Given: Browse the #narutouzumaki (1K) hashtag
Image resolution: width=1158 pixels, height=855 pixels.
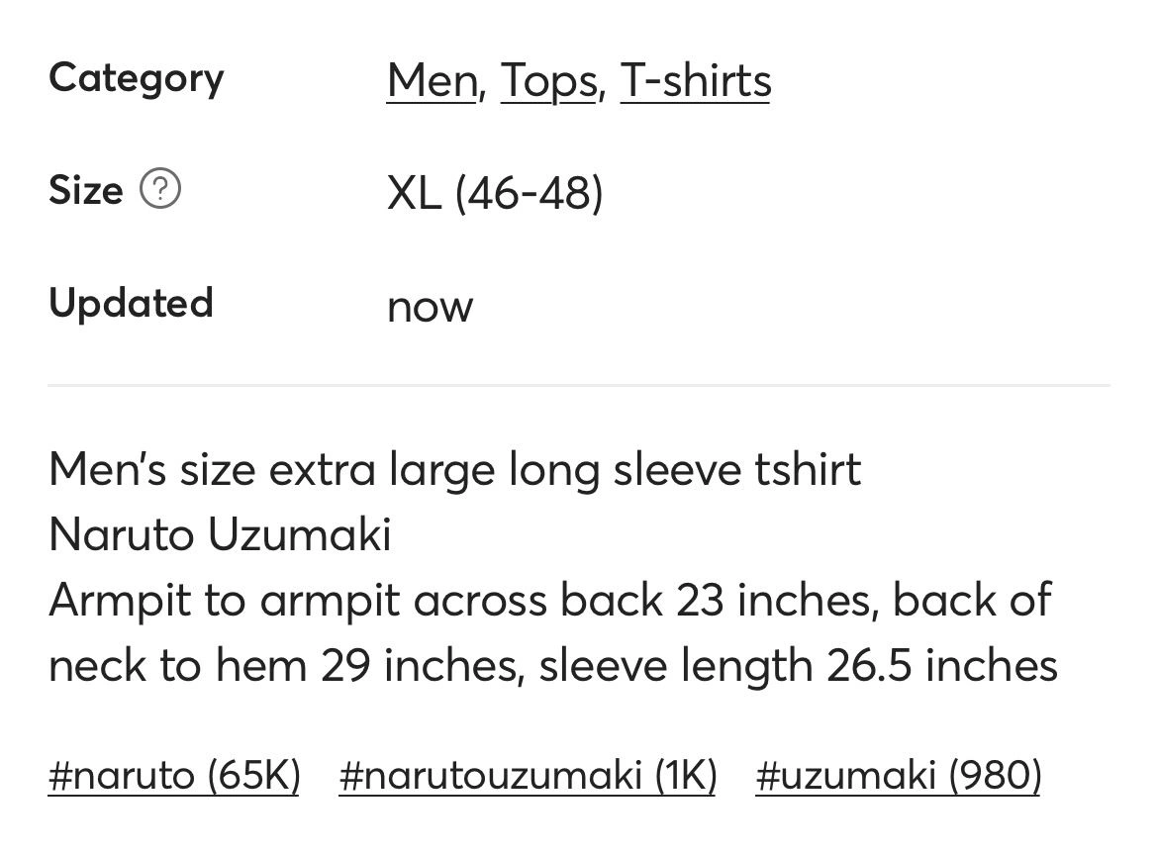Looking at the screenshot, I should point(529,775).
